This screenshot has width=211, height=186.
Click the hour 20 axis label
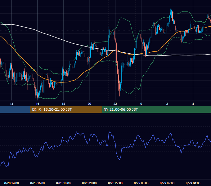pyautogui.click(x=89, y=104)
